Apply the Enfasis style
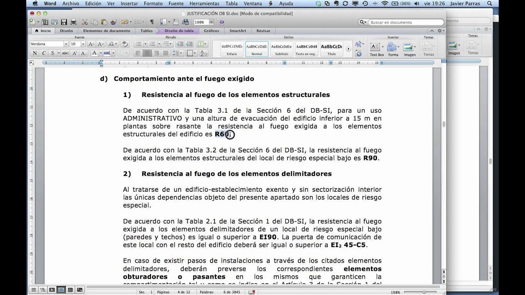 [232, 49]
